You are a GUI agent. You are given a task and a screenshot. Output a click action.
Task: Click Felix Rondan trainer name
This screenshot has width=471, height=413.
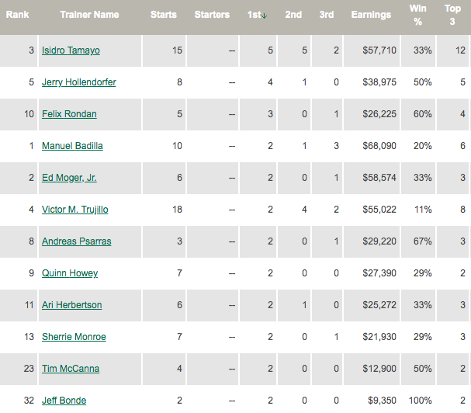[69, 114]
